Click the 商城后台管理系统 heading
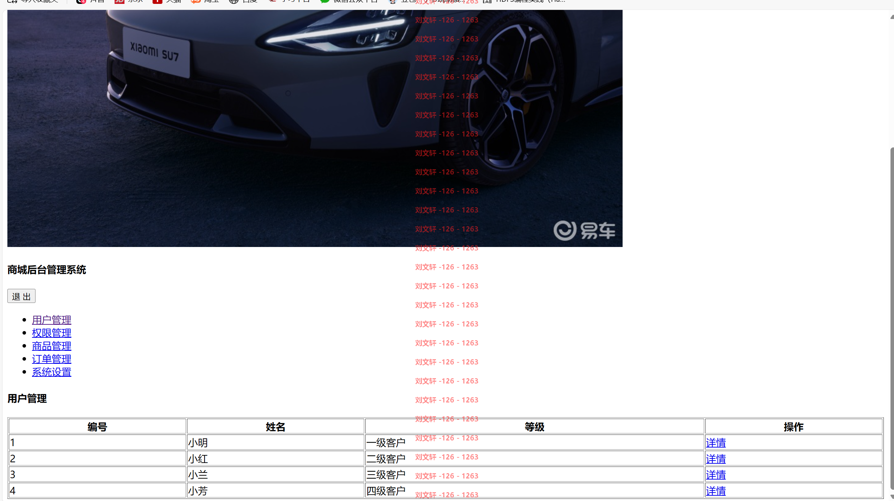The height and width of the screenshot is (501, 894). click(47, 270)
